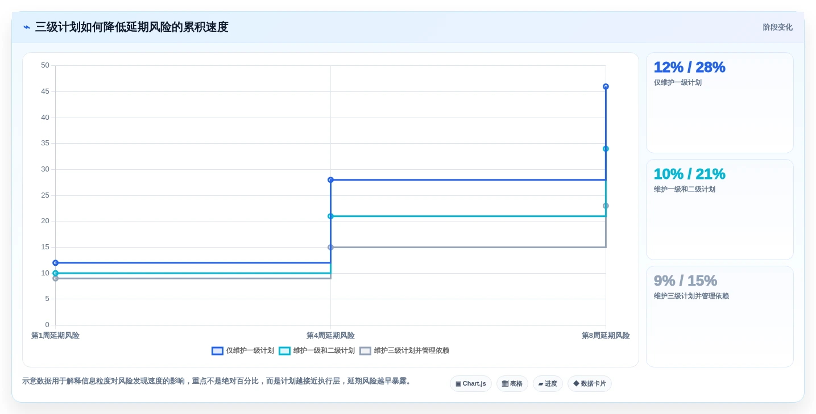Click the chart title 三级计划如何降低延期风险的累积速度
Image resolution: width=816 pixels, height=414 pixels.
[132, 27]
